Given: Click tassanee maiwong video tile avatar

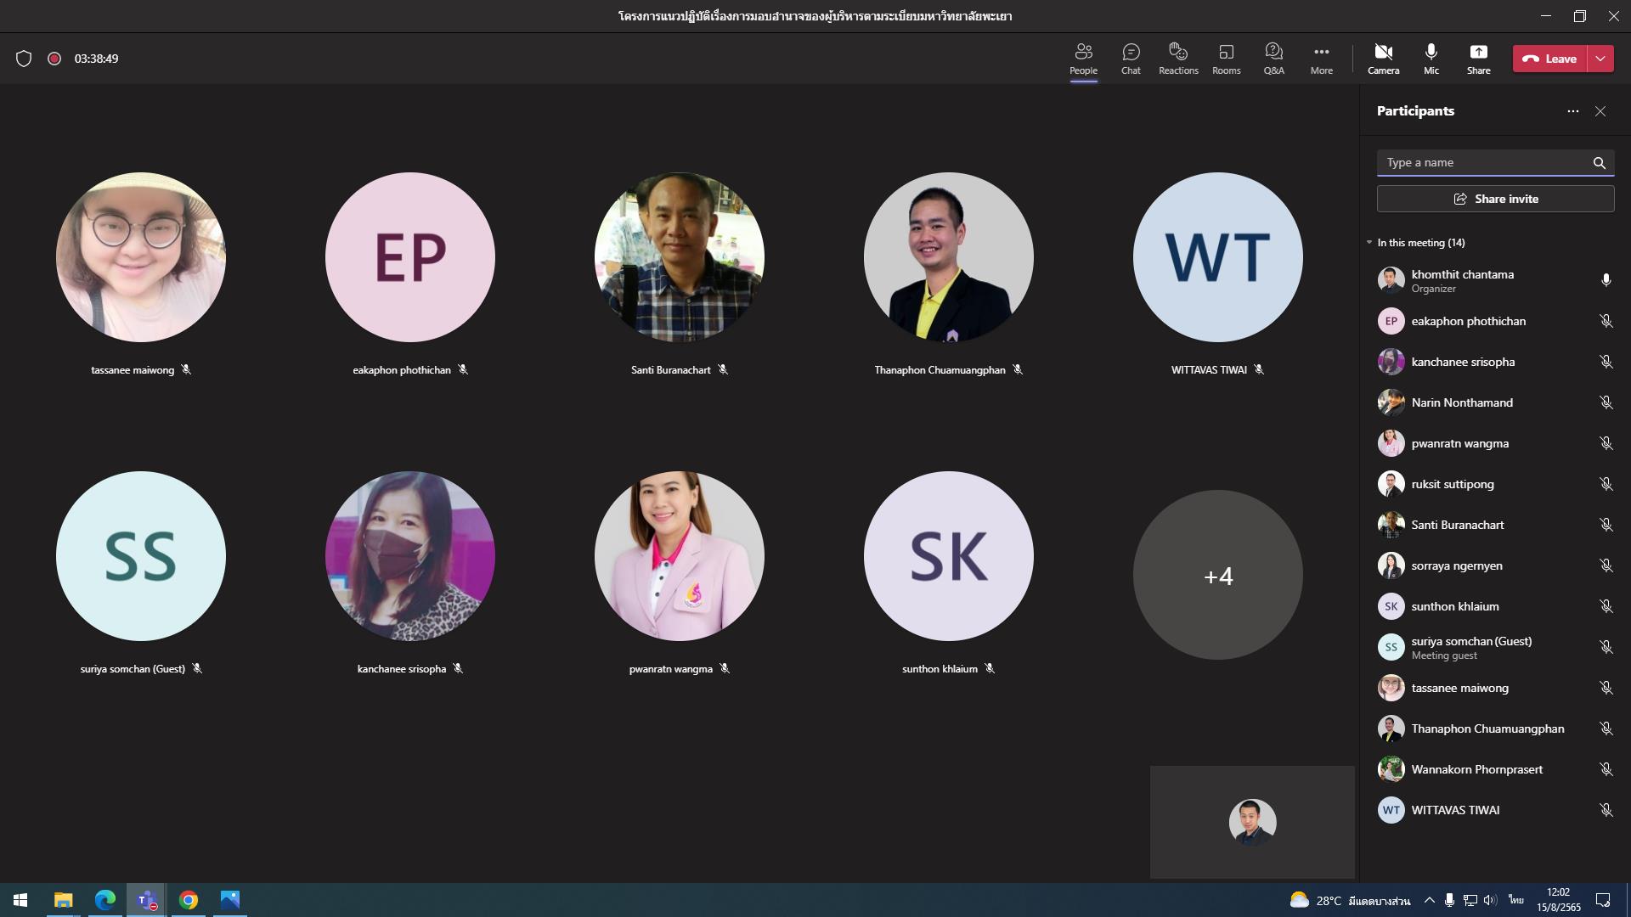Looking at the screenshot, I should 141,257.
